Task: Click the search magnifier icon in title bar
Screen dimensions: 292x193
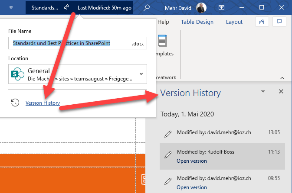Action: tap(147, 8)
